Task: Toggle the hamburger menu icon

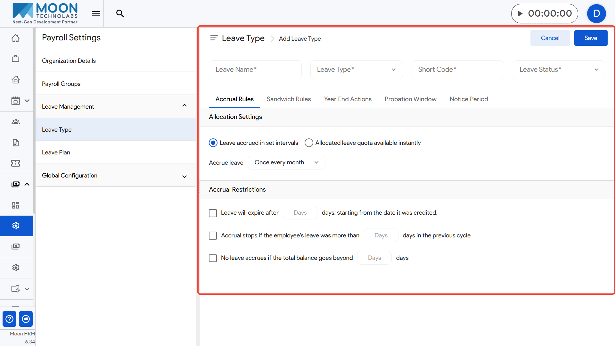Action: tap(96, 13)
